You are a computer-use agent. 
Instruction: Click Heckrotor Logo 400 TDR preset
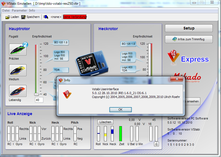tap(128, 69)
